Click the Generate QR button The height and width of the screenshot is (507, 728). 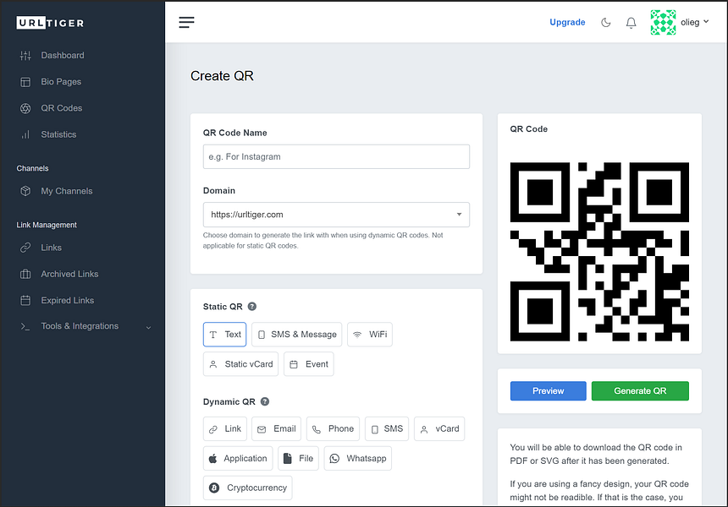click(x=640, y=390)
